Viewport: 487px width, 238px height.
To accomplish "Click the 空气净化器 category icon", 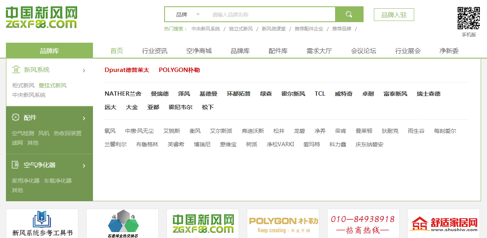I will [x=16, y=165].
